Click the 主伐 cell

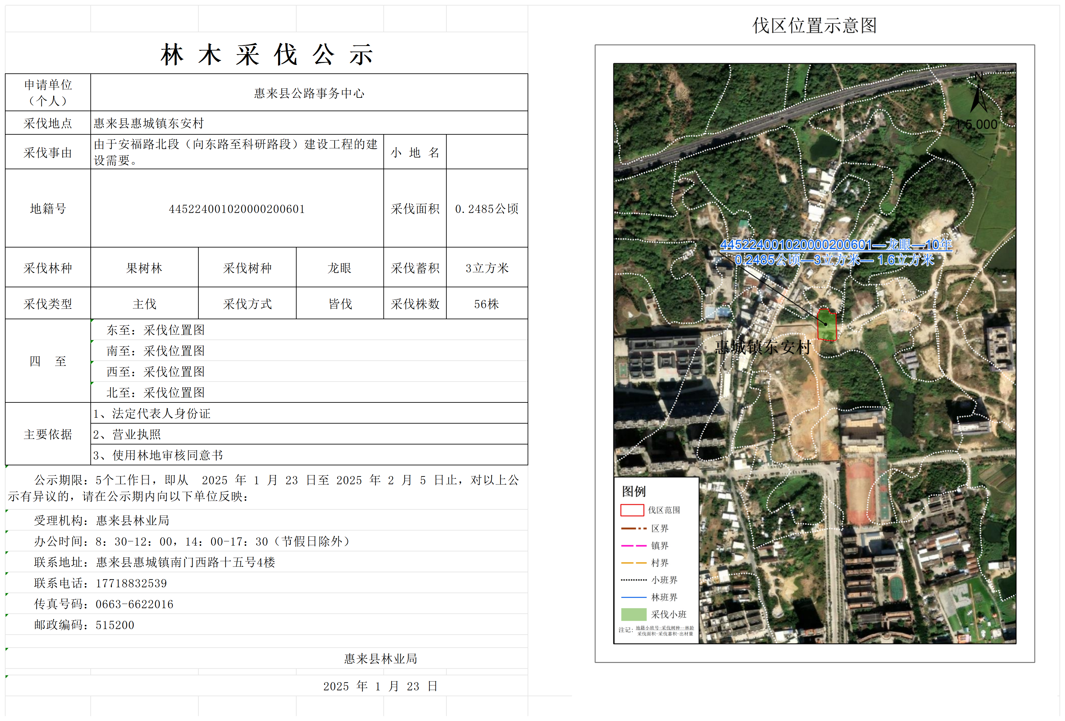tap(144, 303)
